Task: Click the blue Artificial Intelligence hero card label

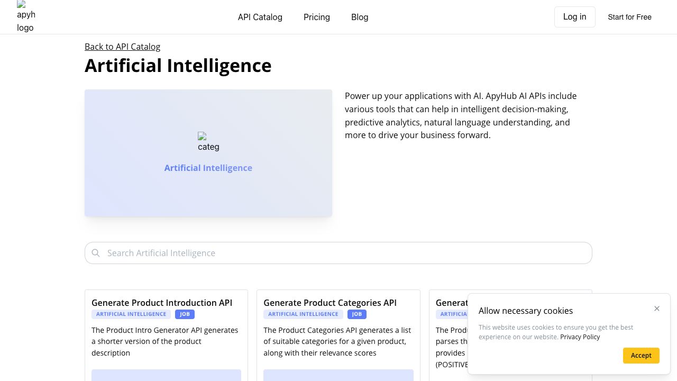Action: tap(208, 168)
